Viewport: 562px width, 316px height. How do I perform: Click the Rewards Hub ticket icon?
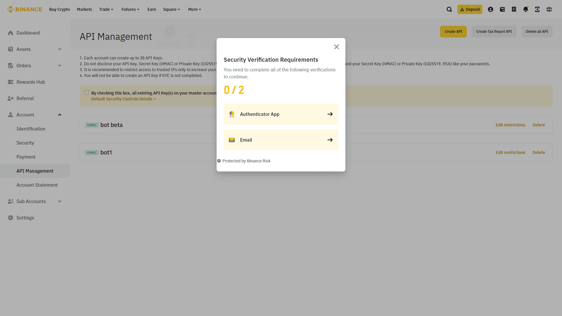pos(11,82)
